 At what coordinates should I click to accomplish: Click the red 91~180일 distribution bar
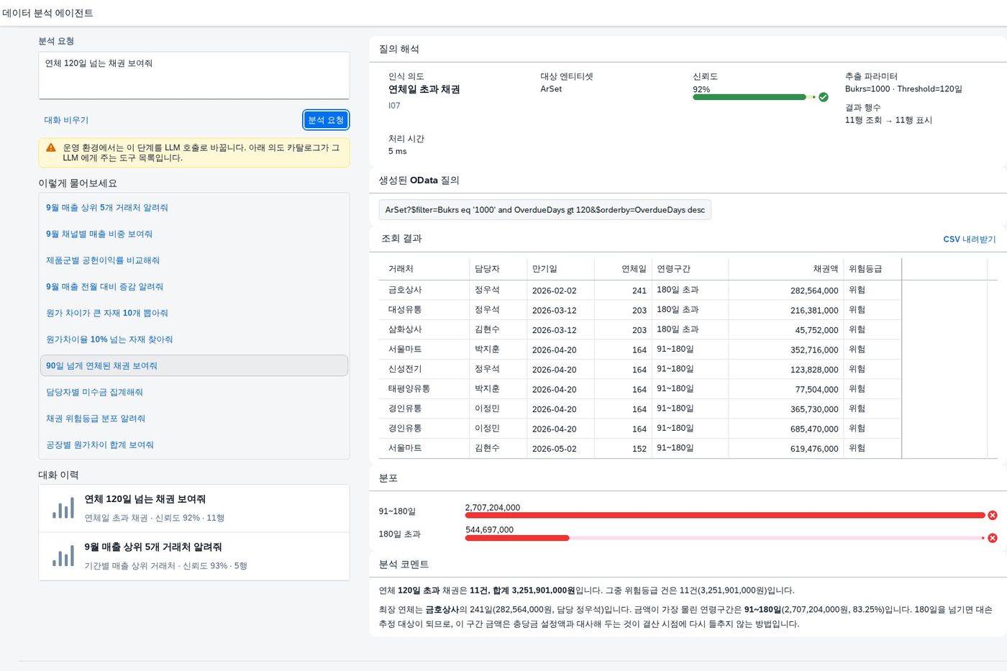click(725, 515)
